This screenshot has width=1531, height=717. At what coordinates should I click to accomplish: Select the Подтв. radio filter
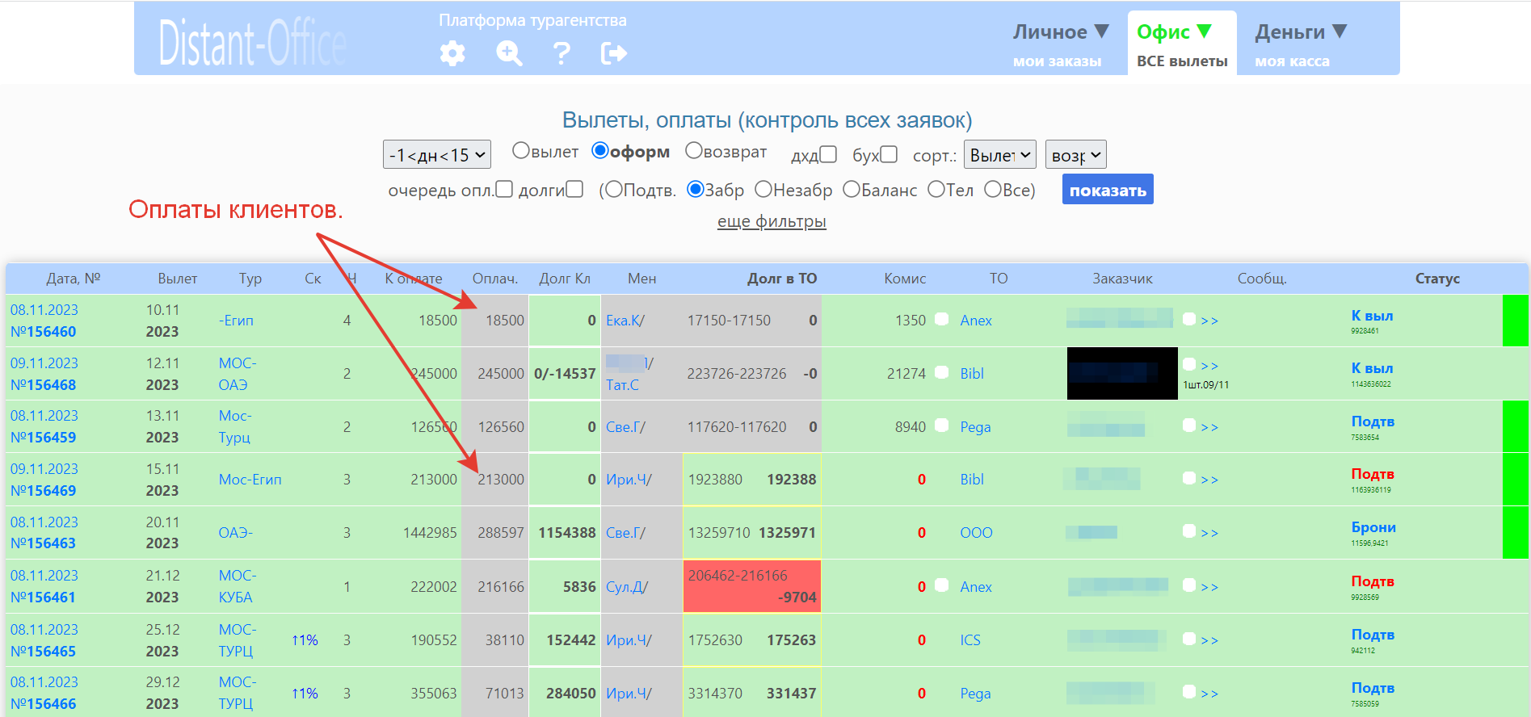(x=614, y=189)
